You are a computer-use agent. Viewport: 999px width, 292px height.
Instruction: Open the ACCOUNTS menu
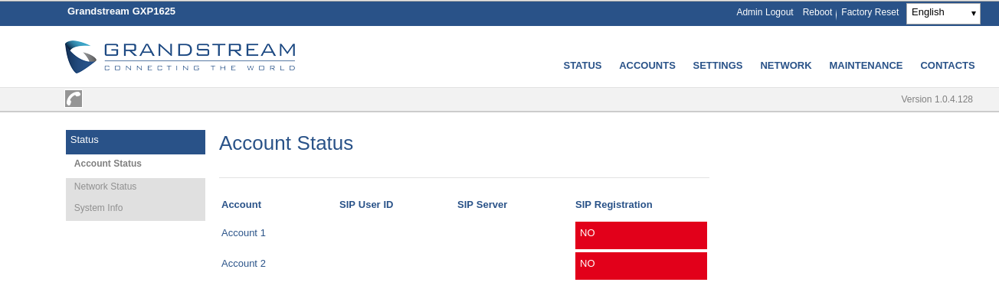[x=647, y=66]
